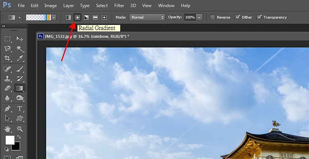Choose the Reflected Gradient style

(96, 18)
